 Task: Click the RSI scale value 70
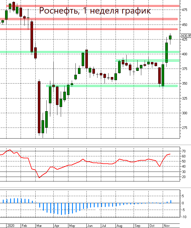pos(184,151)
